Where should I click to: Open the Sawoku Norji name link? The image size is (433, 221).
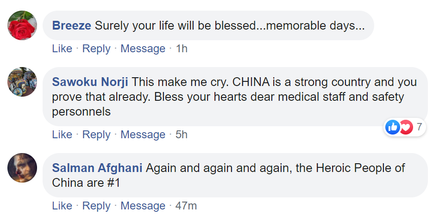[91, 82]
